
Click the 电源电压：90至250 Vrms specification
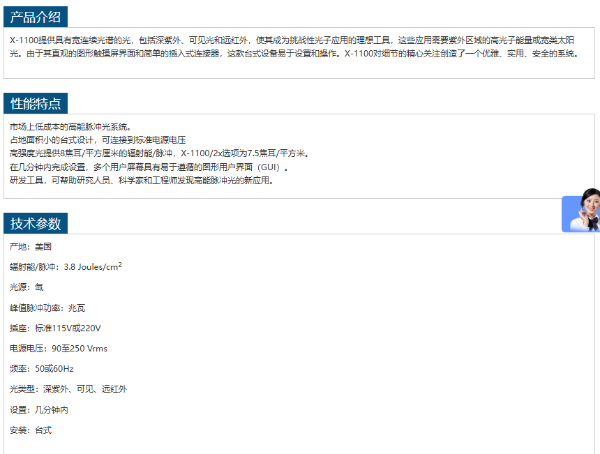point(59,349)
